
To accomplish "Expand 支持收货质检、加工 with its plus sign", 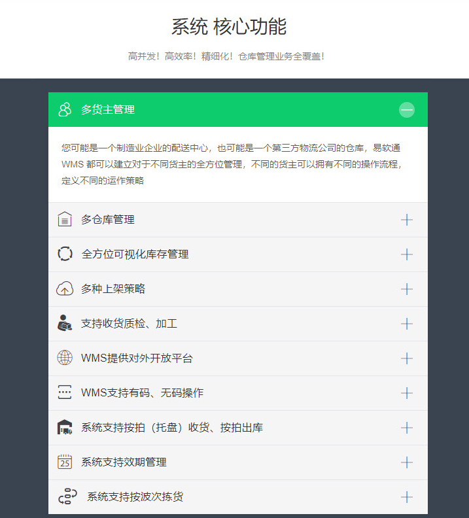I will pos(407,324).
